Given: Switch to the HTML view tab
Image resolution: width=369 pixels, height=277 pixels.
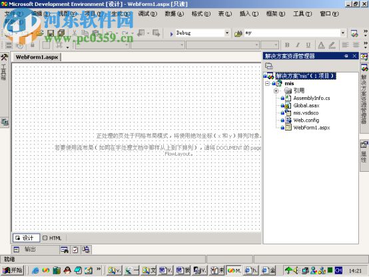Looking at the screenshot, I should pos(52,238).
